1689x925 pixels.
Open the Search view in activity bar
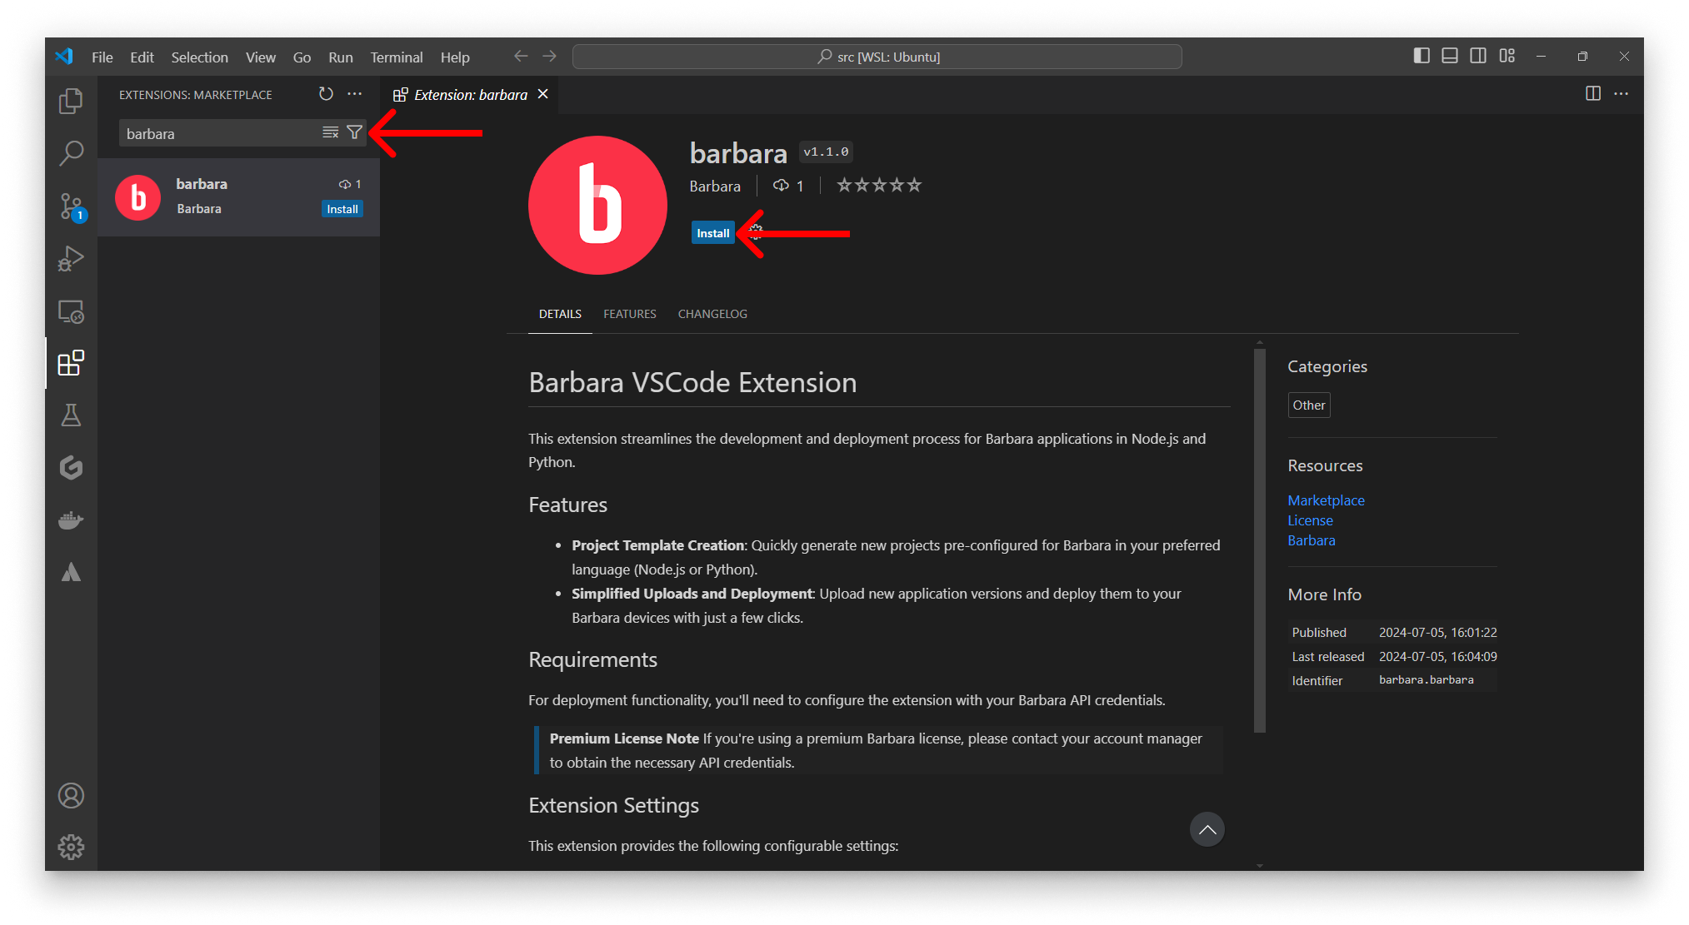click(x=71, y=153)
